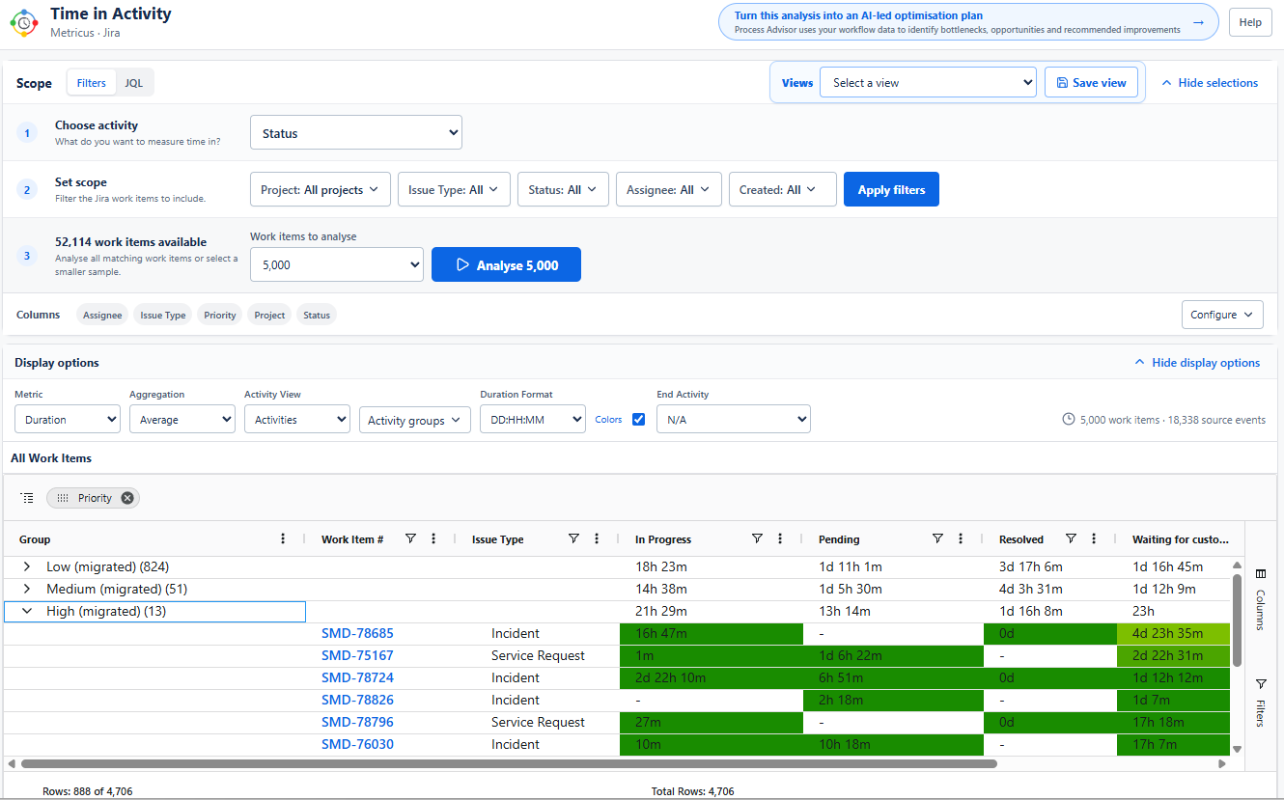Viewport: 1284px width, 800px height.
Task: Open the Work items to analyse dropdown
Action: tap(337, 264)
